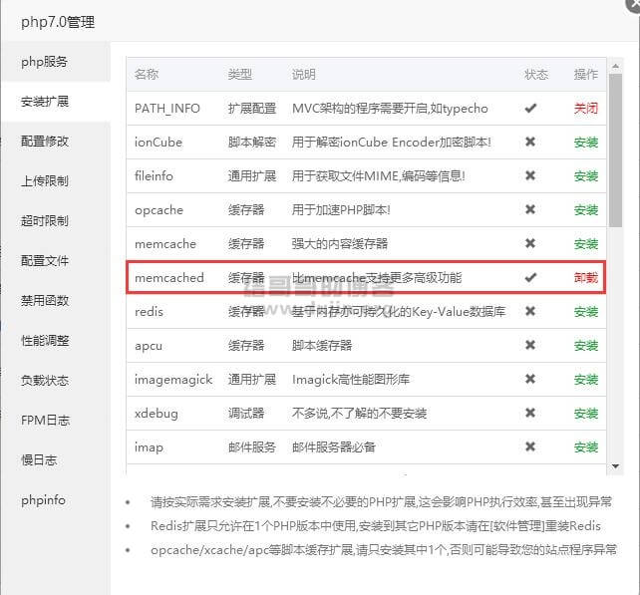This screenshot has width=640, height=595.
Task: Click the php7.0管理 dialog title
Action: 58,22
